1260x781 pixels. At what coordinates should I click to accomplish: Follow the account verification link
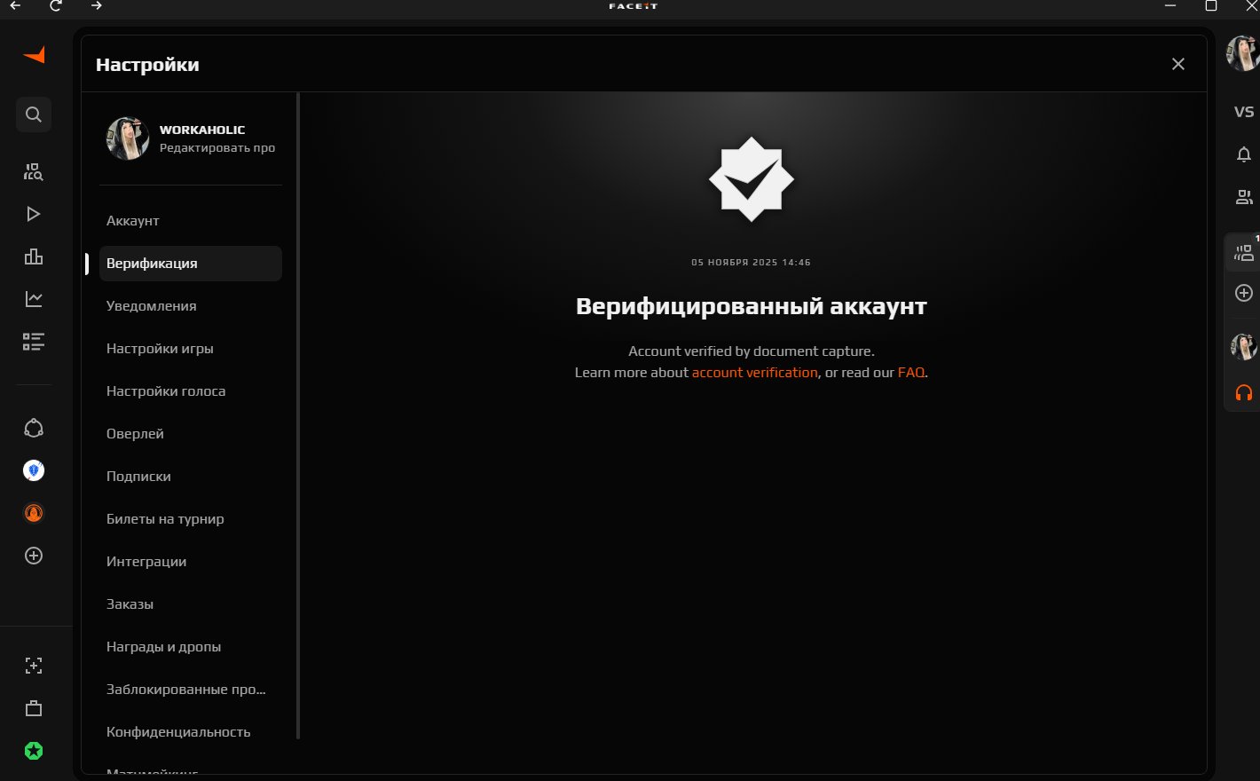pos(755,373)
